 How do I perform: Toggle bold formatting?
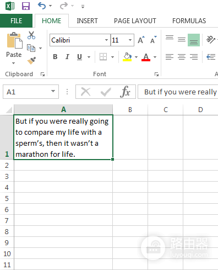point(55,57)
